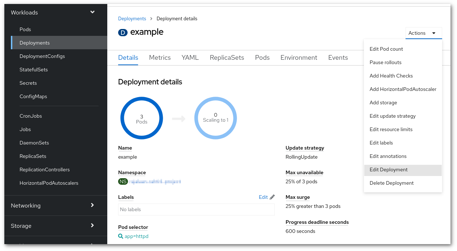Switch to the Metrics tab
Viewport: 457px width, 251px height.
pos(160,58)
